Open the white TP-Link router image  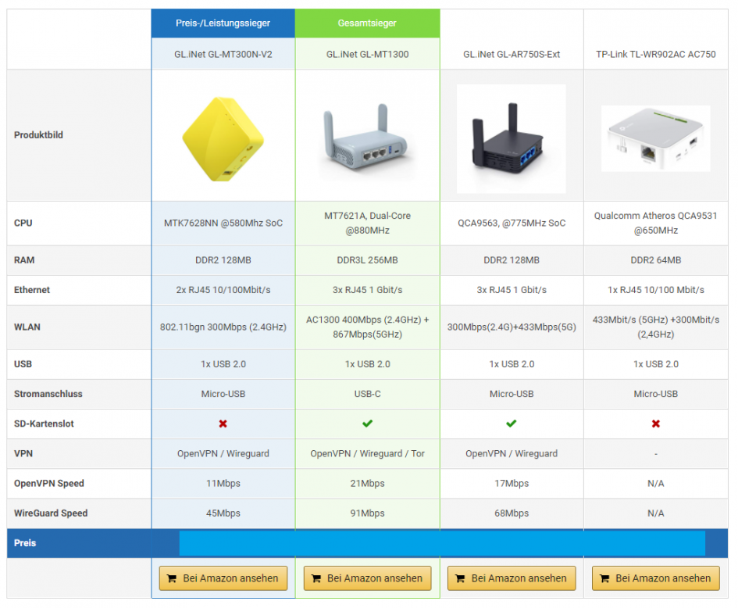tap(655, 138)
